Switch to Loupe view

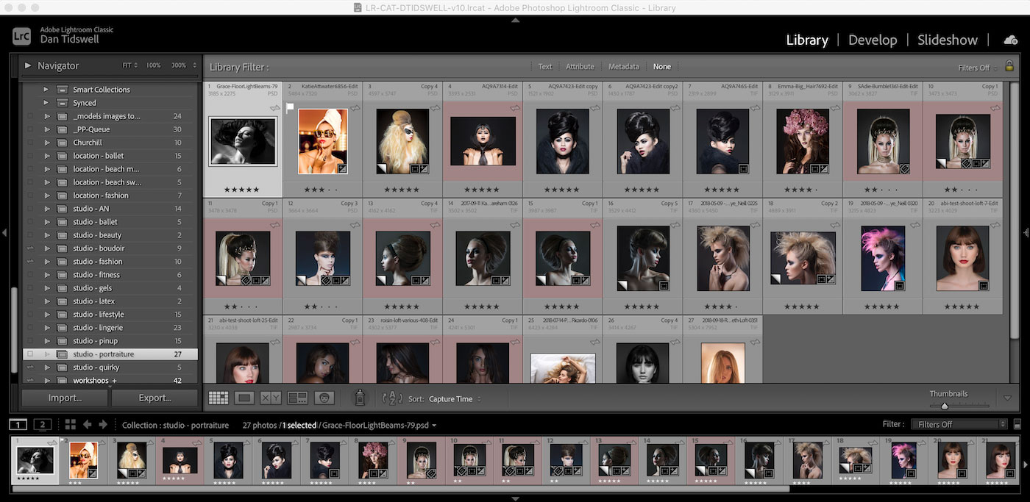coord(244,397)
